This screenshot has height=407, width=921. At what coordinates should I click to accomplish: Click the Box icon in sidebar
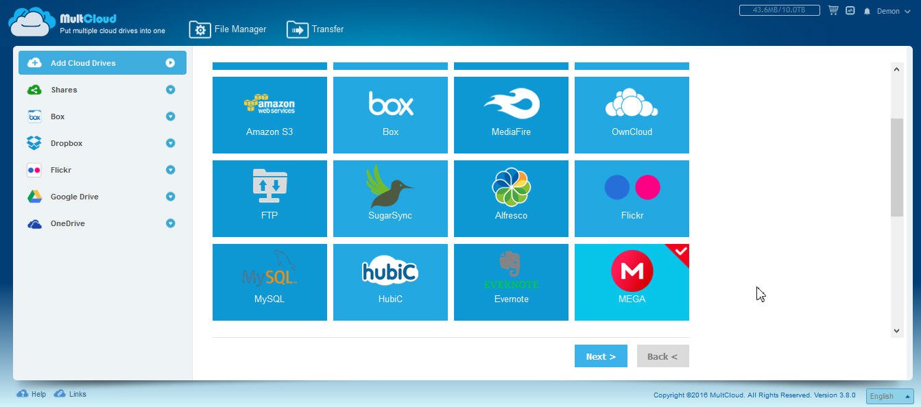coord(34,116)
